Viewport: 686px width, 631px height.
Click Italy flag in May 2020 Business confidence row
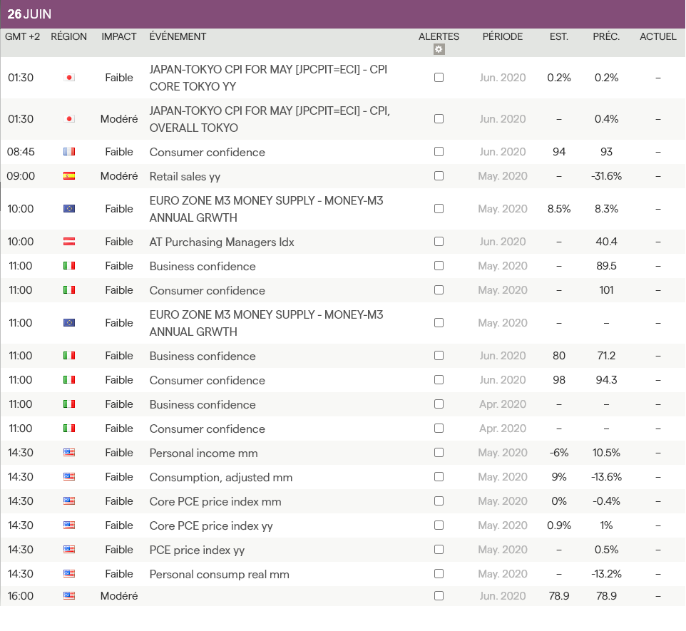(x=69, y=266)
